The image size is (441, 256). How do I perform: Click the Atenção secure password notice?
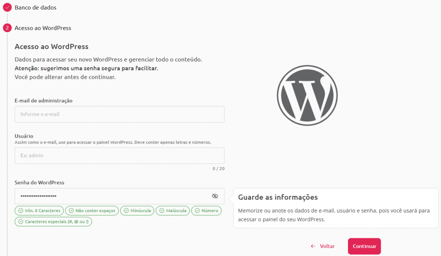tap(86, 68)
